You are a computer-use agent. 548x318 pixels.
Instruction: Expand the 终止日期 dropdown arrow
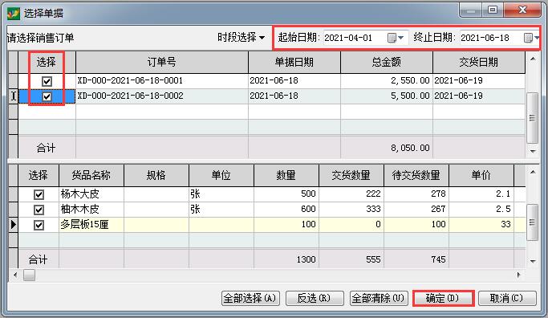pos(537,38)
